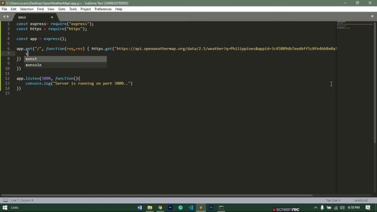Open the dark blue app icon right of Chrome
The height and width of the screenshot is (212, 377).
[170, 208]
